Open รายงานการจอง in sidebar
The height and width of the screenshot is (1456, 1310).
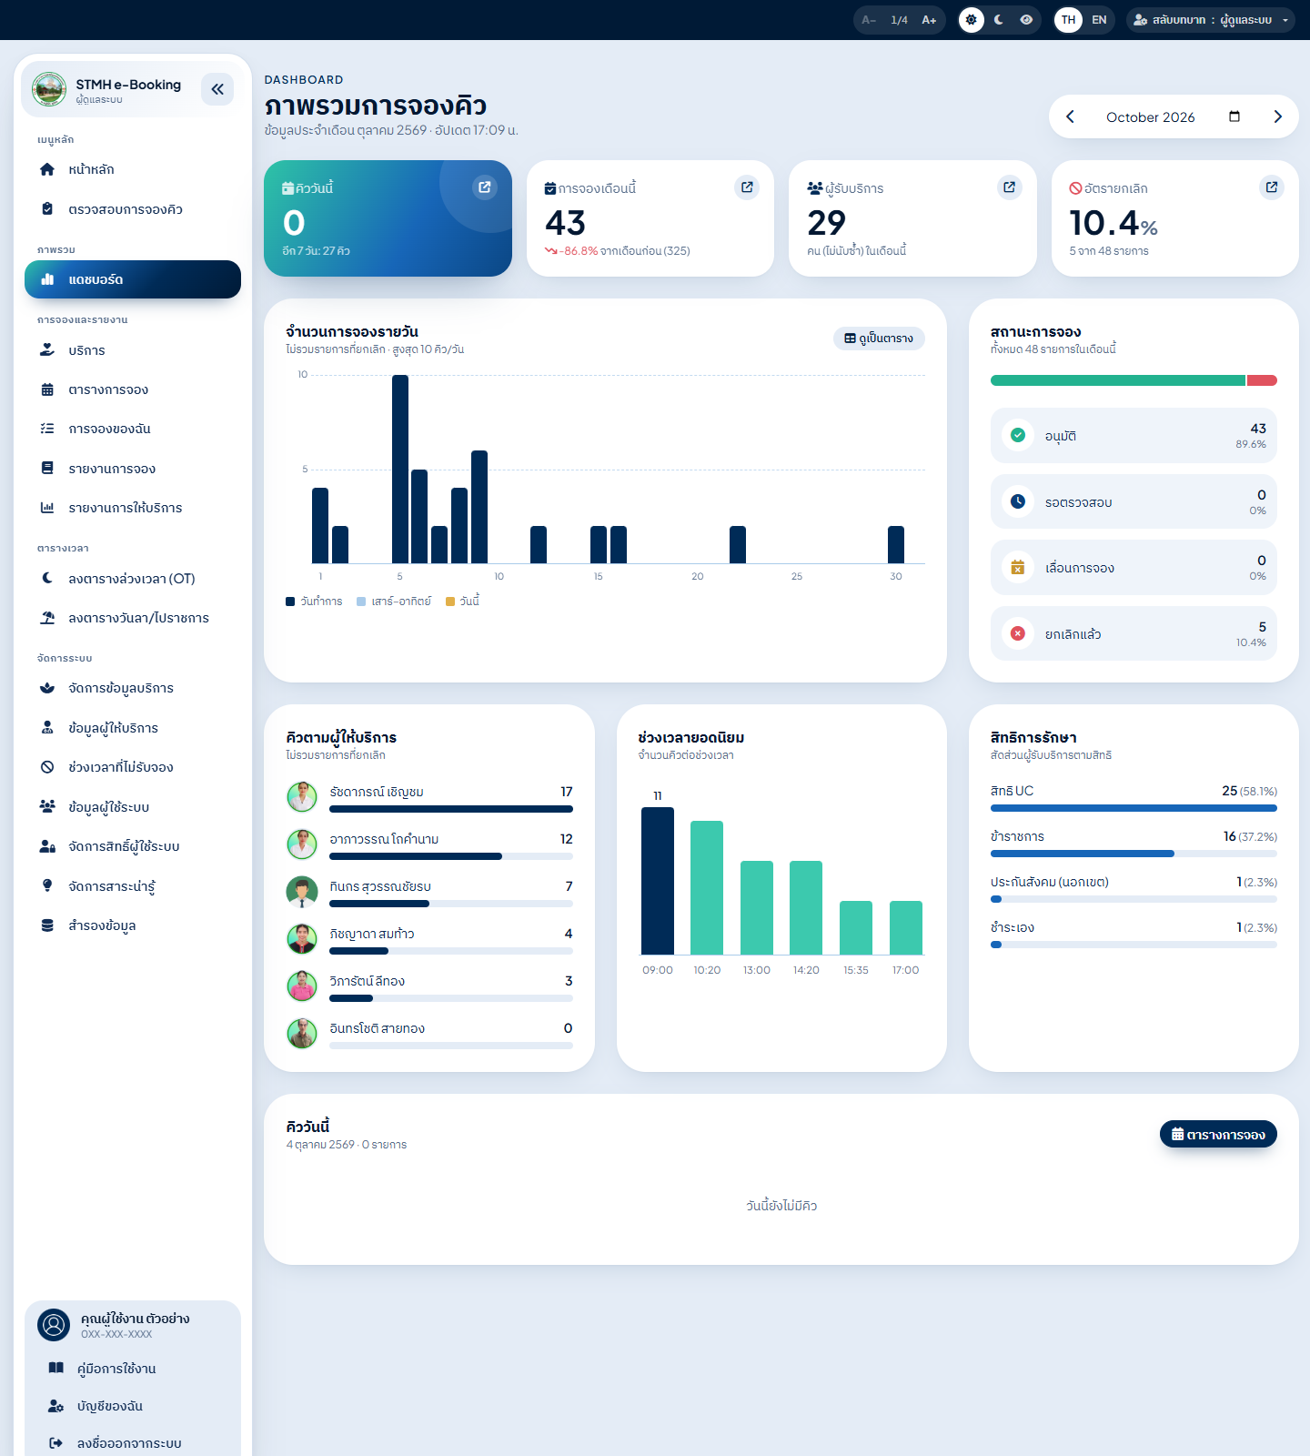click(x=133, y=469)
